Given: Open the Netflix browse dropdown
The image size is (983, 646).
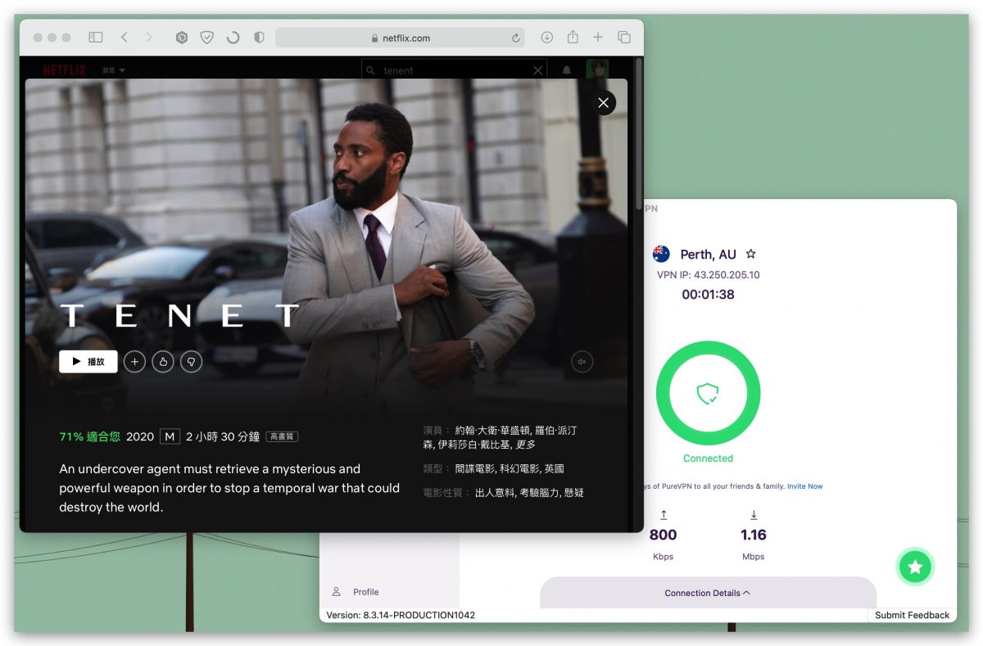Looking at the screenshot, I should point(114,70).
